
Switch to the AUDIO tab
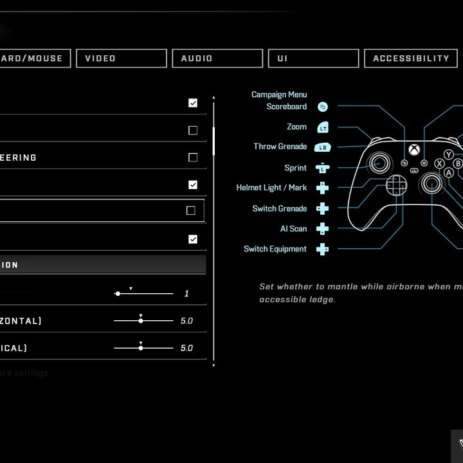tap(217, 58)
